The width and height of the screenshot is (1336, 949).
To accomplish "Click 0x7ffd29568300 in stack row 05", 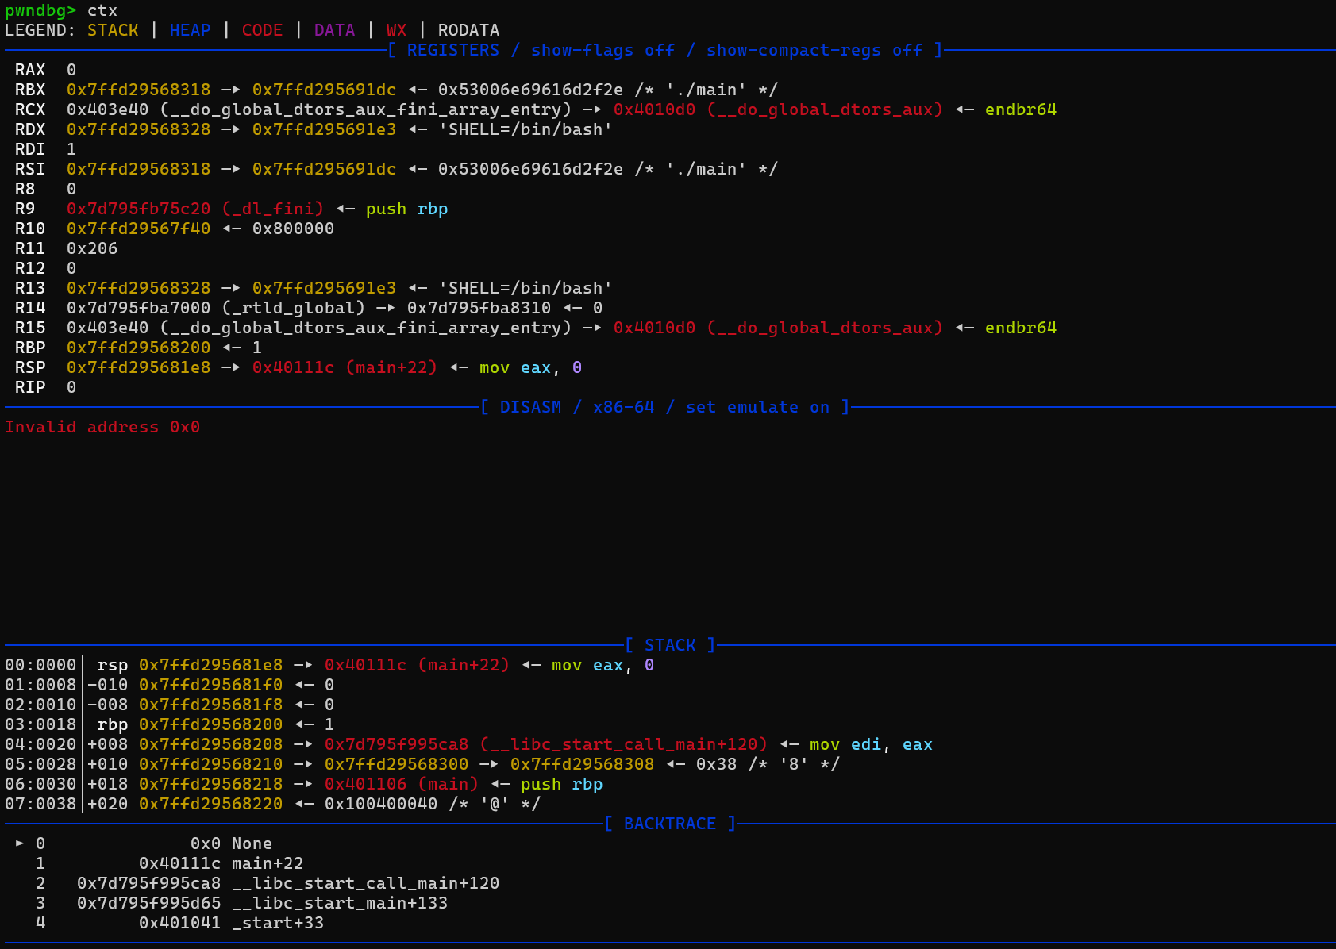I will pos(396,764).
